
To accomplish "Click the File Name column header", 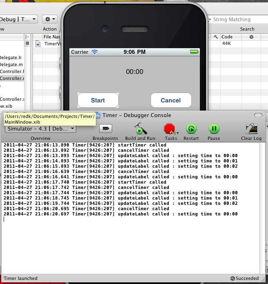I will tap(52, 37).
